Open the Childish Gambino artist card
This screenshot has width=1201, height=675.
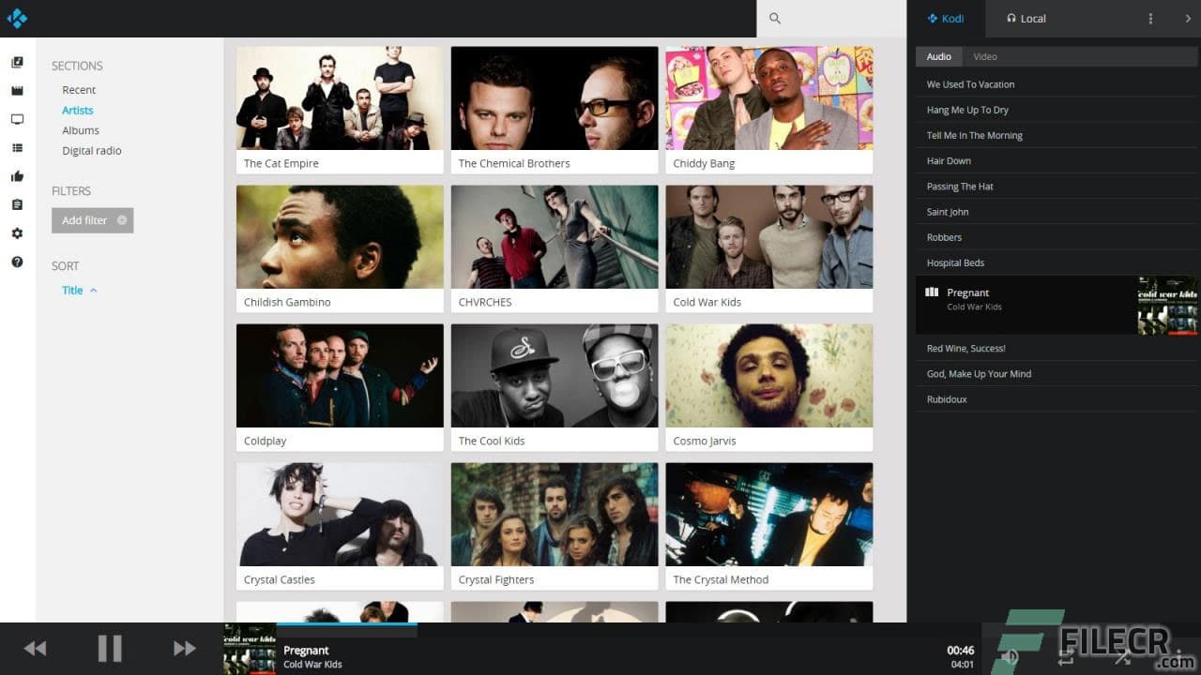[340, 249]
